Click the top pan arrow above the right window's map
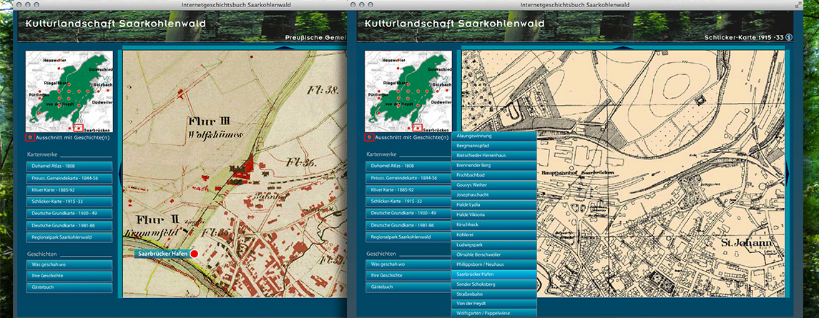819x318 pixels. tap(622, 49)
